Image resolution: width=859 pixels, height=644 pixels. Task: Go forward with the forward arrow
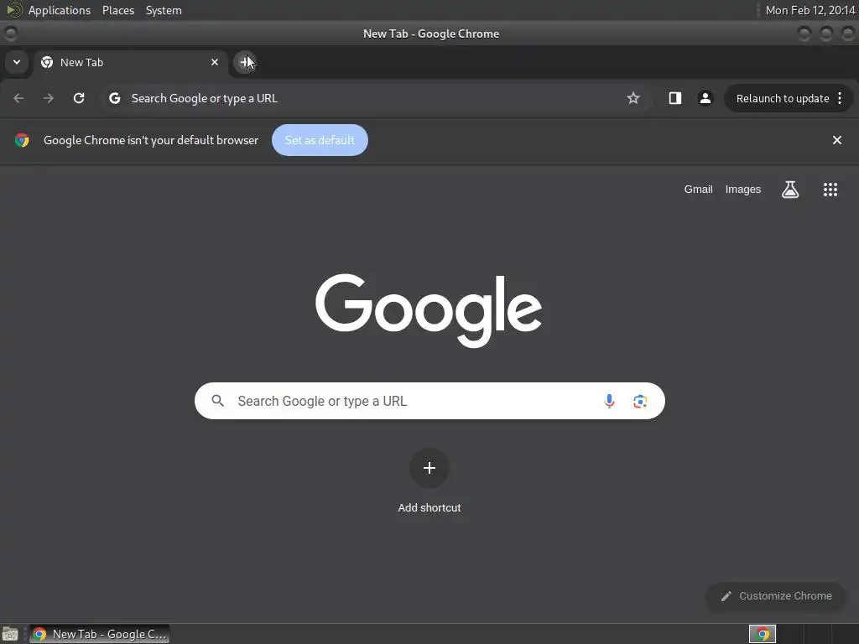click(49, 98)
